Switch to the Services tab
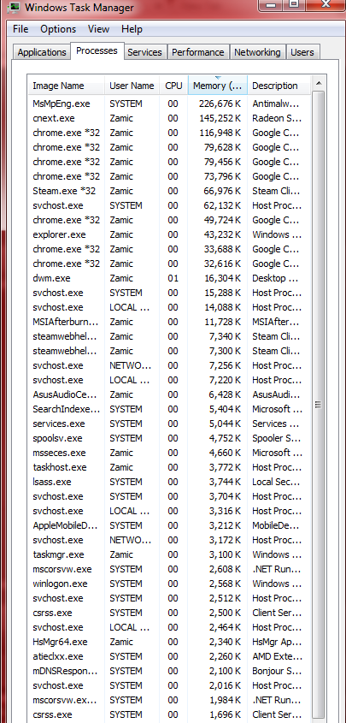346x723 pixels. (144, 52)
